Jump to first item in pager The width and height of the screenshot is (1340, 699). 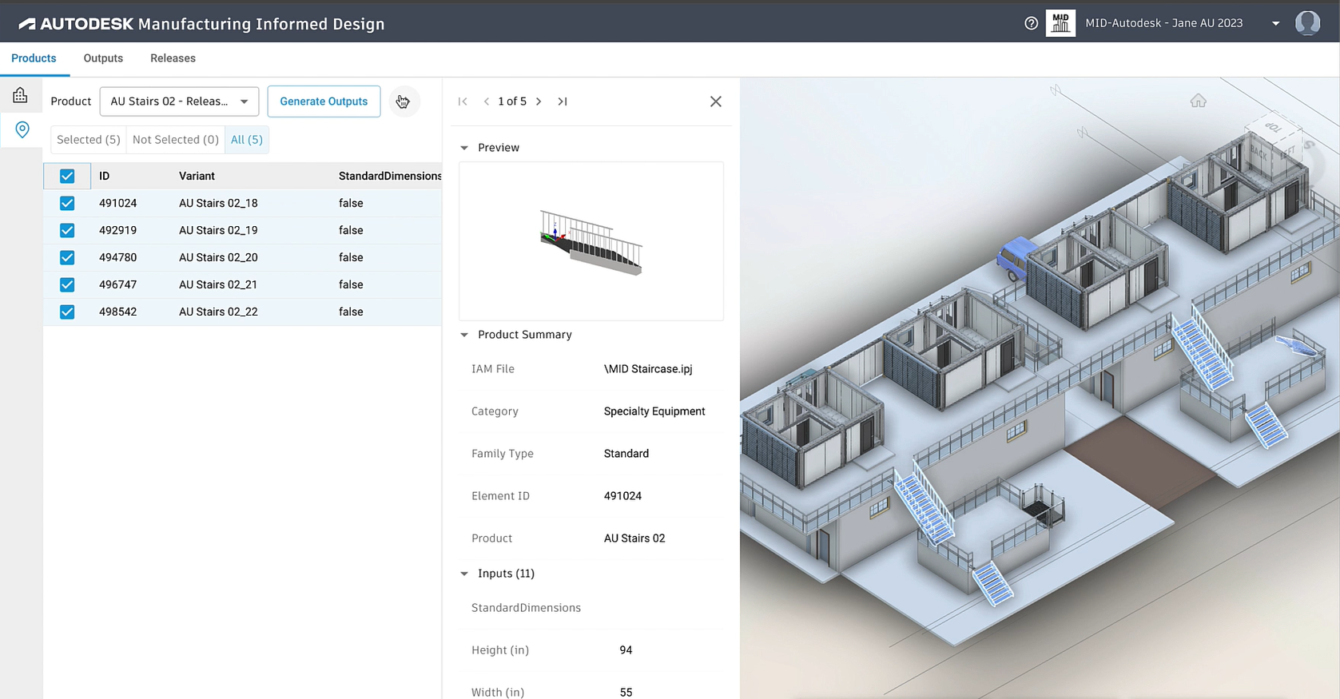click(463, 101)
